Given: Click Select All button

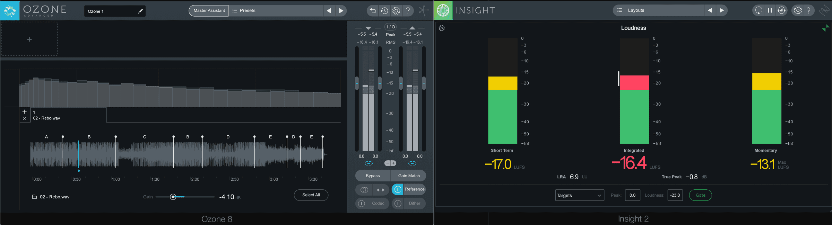Looking at the screenshot, I should point(311,195).
